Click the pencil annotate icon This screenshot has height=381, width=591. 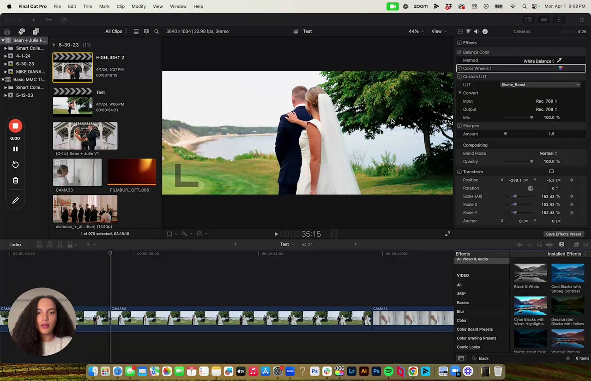15,200
